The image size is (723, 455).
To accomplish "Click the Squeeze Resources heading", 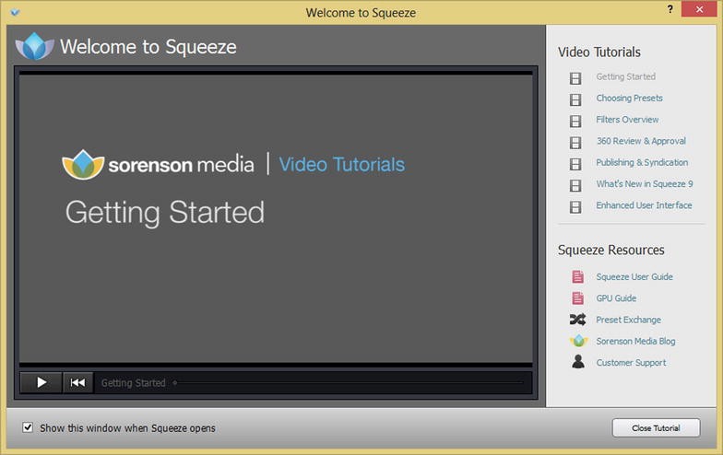I will 610,251.
